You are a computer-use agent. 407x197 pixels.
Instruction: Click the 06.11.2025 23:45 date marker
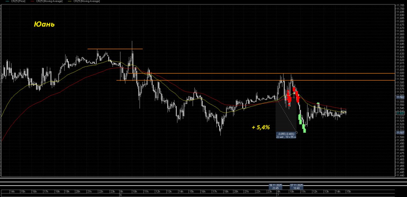276,187
